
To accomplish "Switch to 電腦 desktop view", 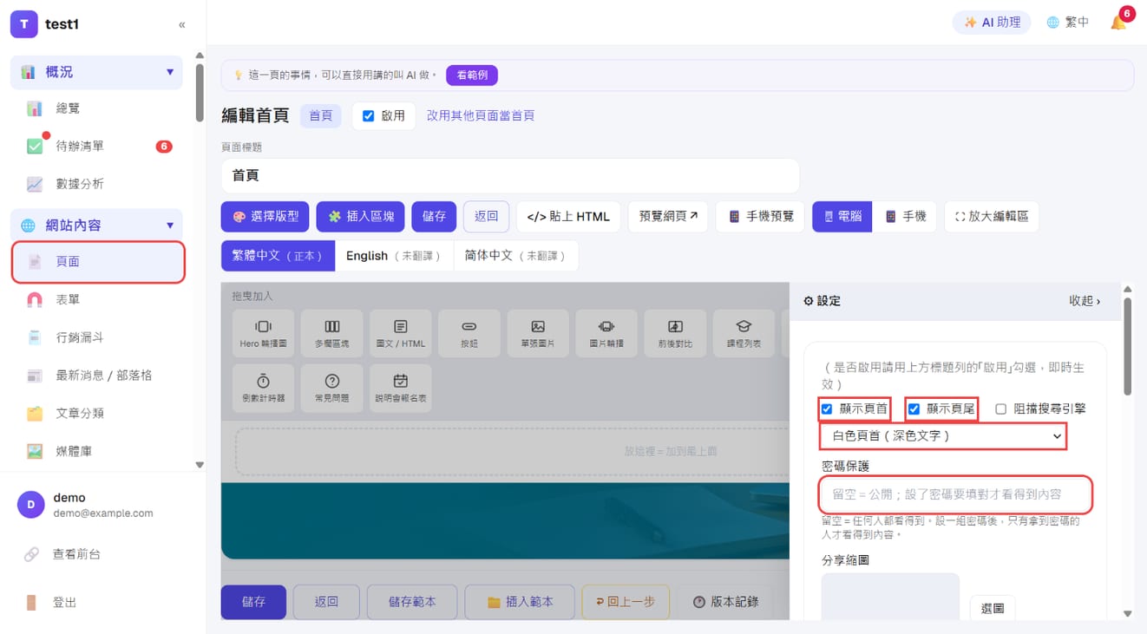I will point(842,216).
